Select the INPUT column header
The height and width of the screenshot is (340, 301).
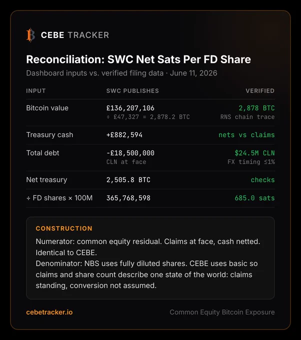click(x=36, y=90)
